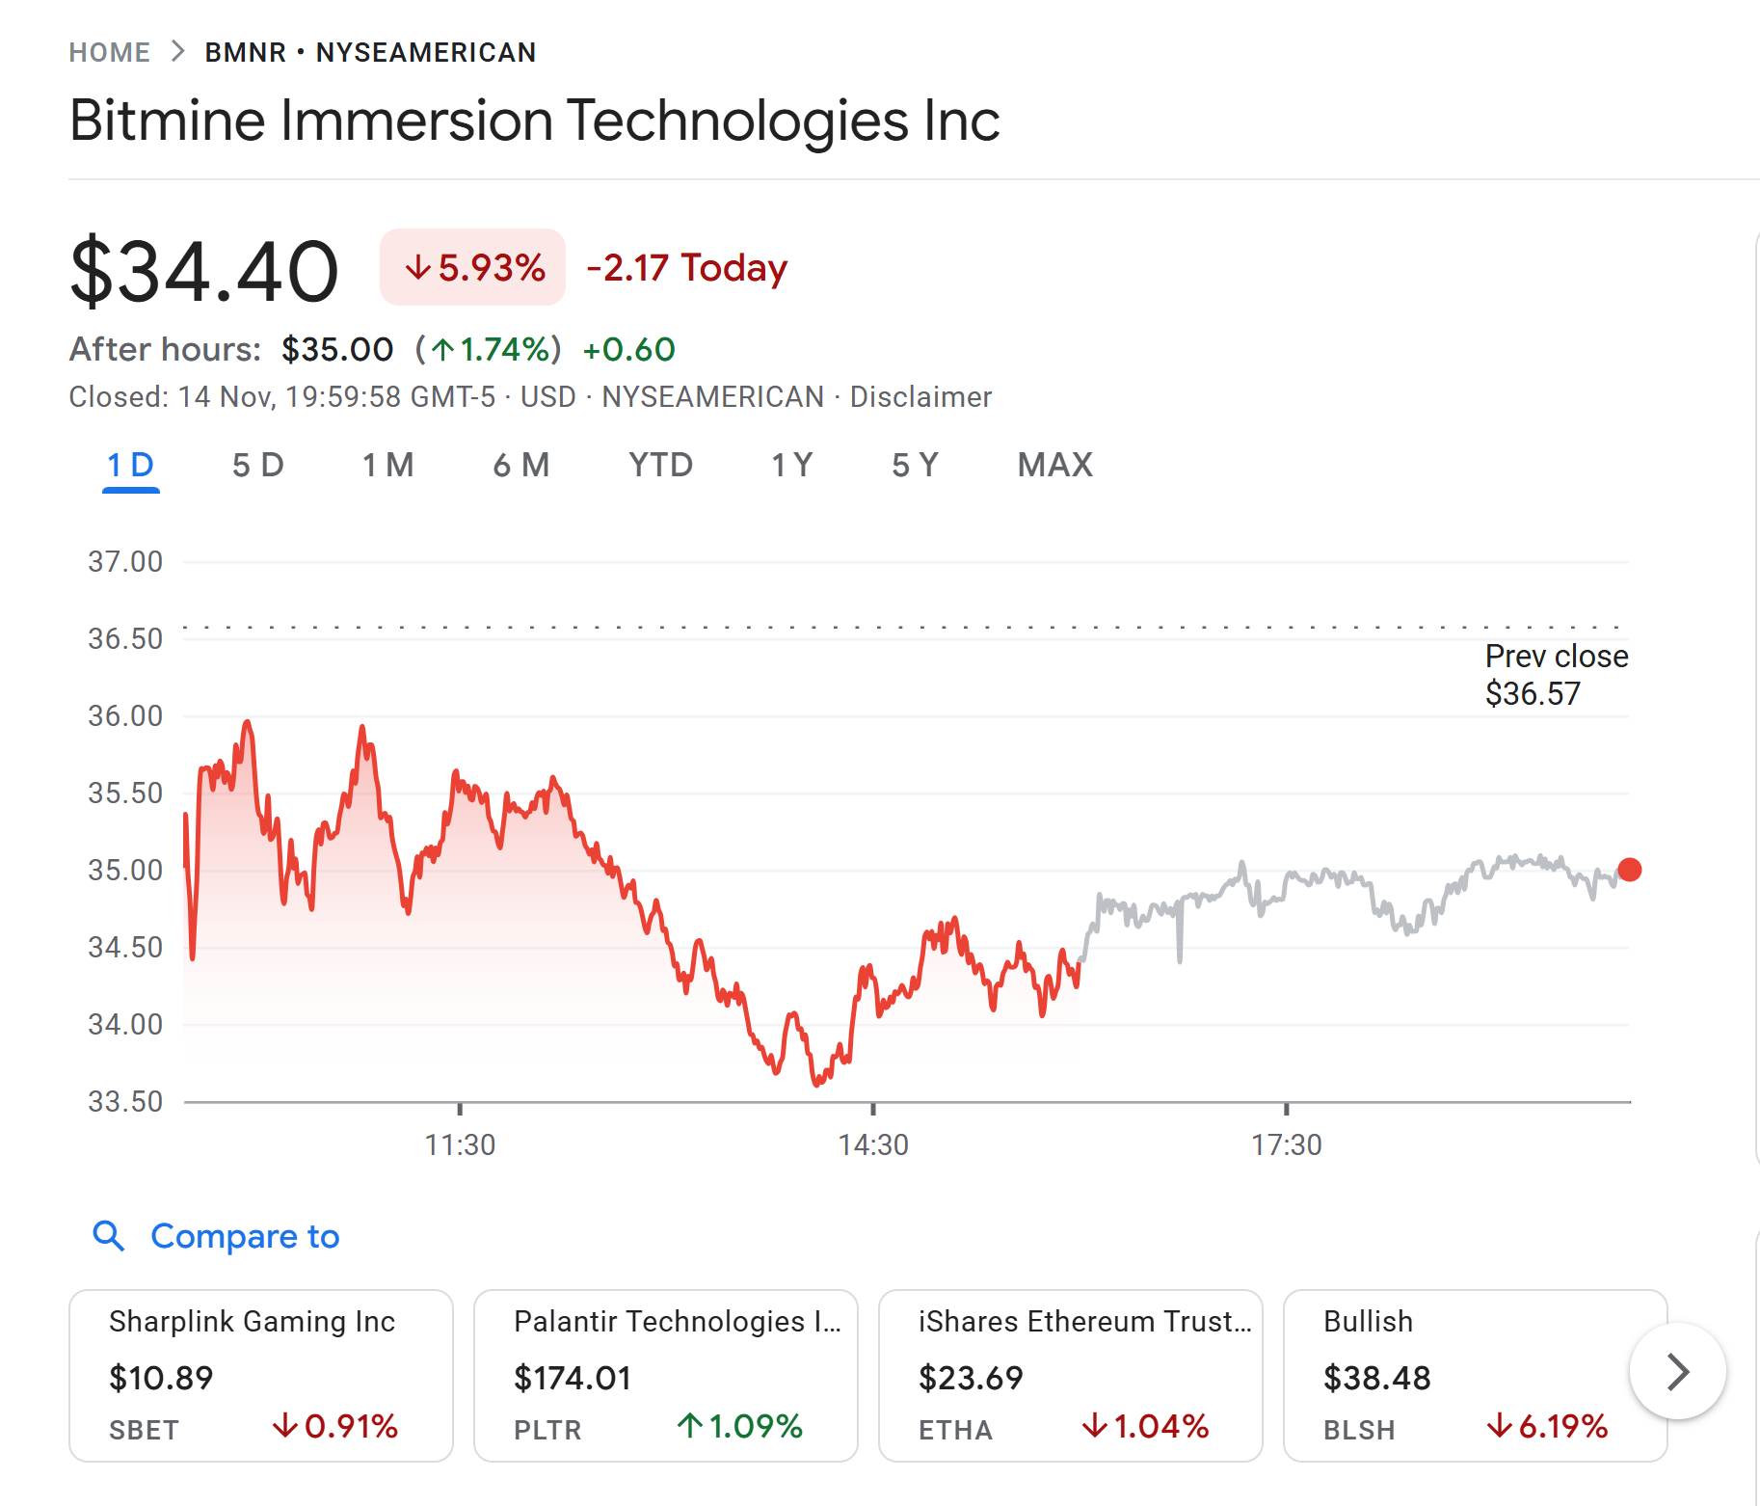Screen dimensions: 1760x1506
Task: Switch to the 1Y chart range
Action: (790, 465)
